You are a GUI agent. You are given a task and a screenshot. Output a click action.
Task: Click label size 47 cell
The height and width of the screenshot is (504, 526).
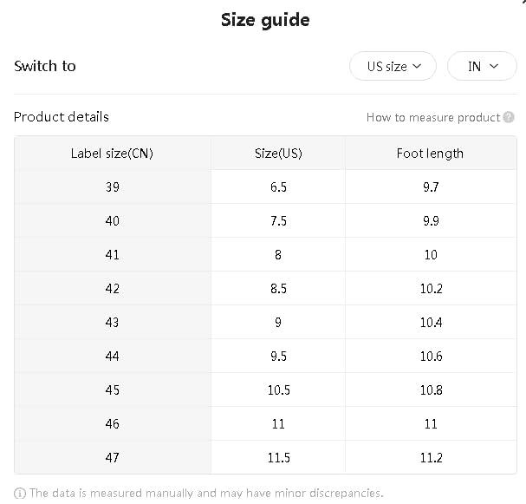click(112, 458)
